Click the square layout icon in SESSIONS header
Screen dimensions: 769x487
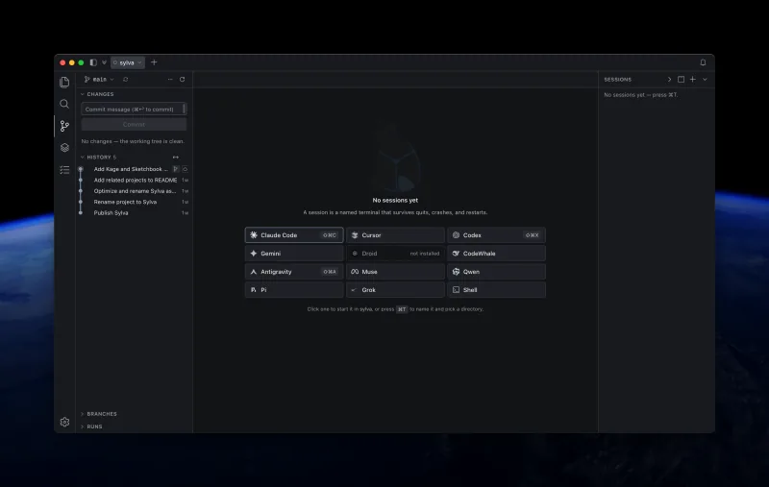(681, 80)
